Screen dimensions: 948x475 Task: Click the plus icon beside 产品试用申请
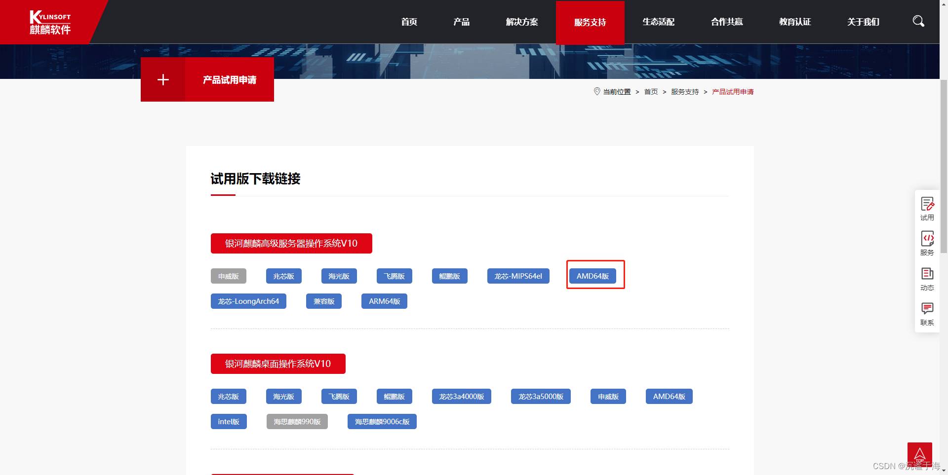[163, 79]
